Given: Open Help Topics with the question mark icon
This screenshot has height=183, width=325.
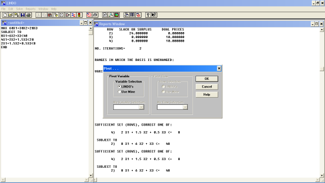Looking at the screenshot, I should tap(148, 15).
